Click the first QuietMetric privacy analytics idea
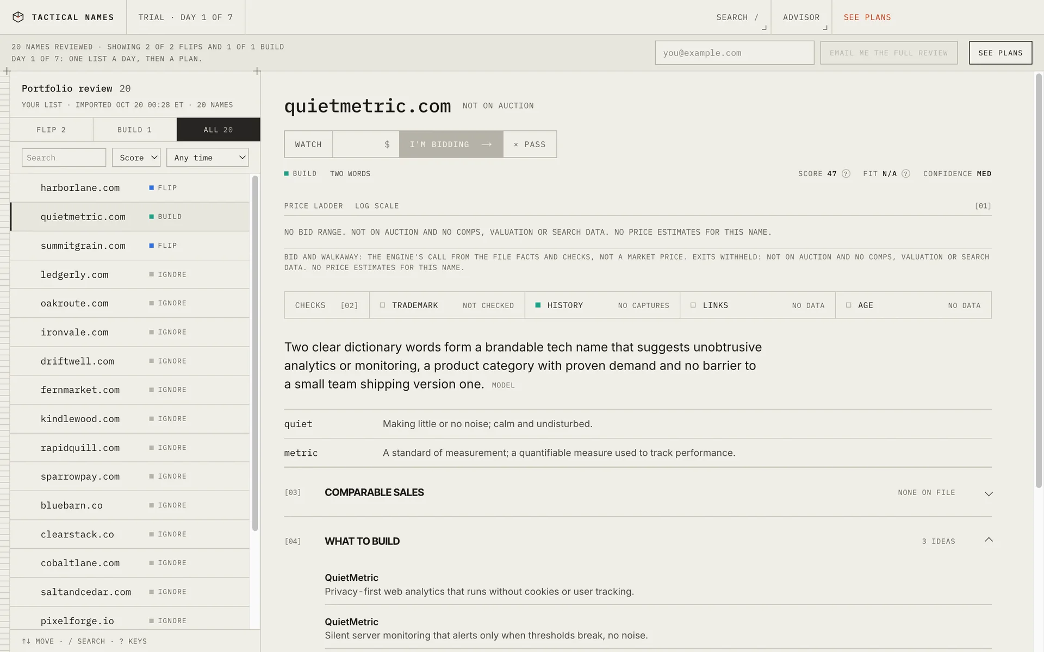 coord(658,585)
